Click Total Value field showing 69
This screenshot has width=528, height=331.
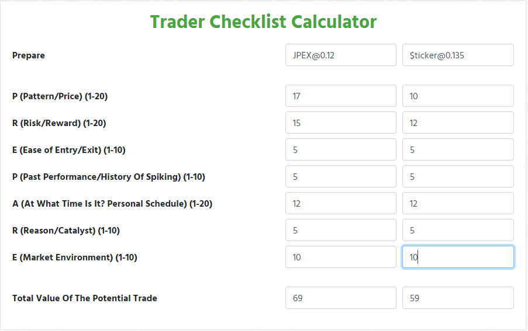340,298
